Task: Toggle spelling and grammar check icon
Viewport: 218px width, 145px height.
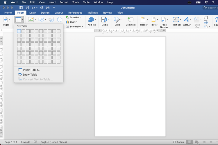Action: 35,142
